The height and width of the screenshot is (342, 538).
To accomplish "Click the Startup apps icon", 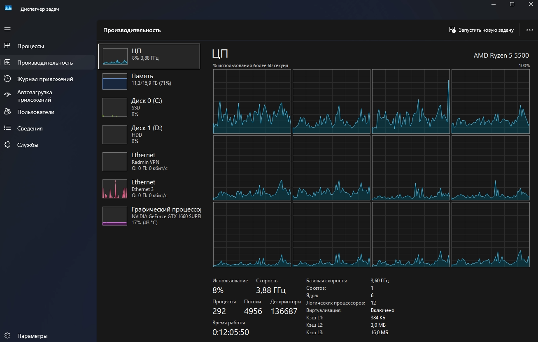I will coord(7,95).
